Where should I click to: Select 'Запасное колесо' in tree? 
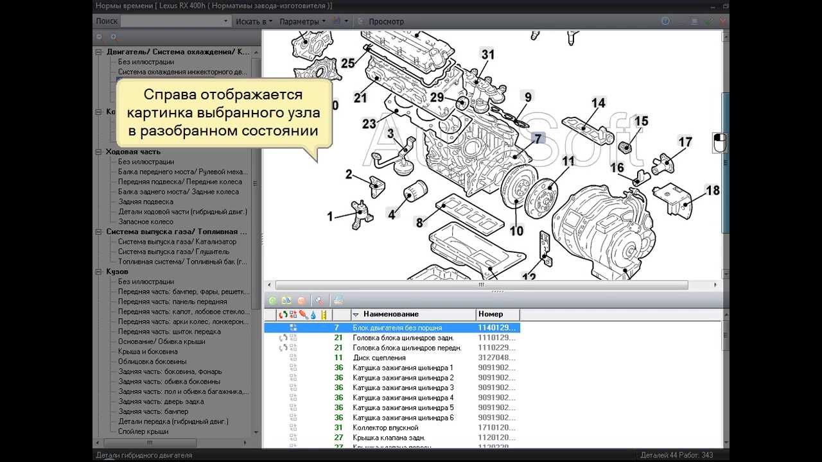coord(146,222)
